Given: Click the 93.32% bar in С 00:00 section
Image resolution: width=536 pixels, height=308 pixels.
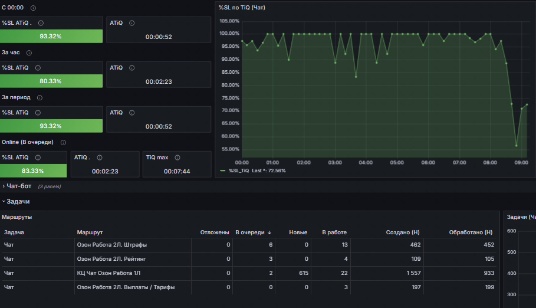Looking at the screenshot, I should [x=51, y=37].
